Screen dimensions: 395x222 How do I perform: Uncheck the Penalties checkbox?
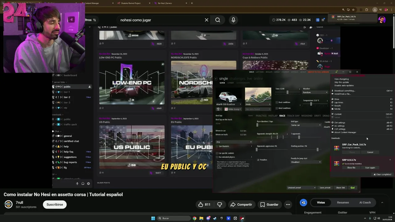click(258, 160)
